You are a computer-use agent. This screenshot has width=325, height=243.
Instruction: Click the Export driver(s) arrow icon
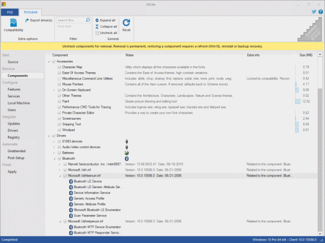tap(27, 20)
